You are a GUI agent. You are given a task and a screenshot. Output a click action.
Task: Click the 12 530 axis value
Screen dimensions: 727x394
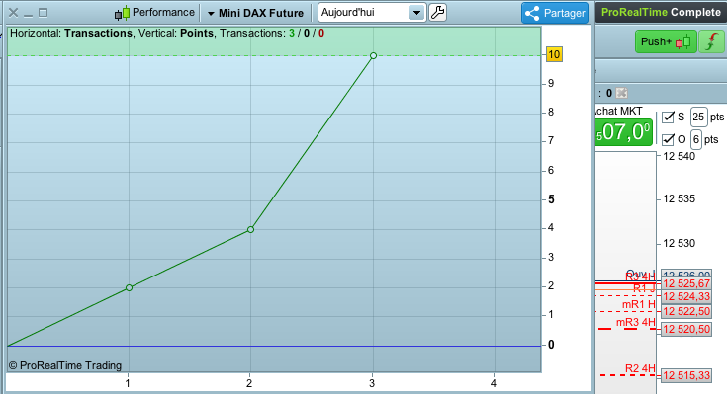point(679,244)
